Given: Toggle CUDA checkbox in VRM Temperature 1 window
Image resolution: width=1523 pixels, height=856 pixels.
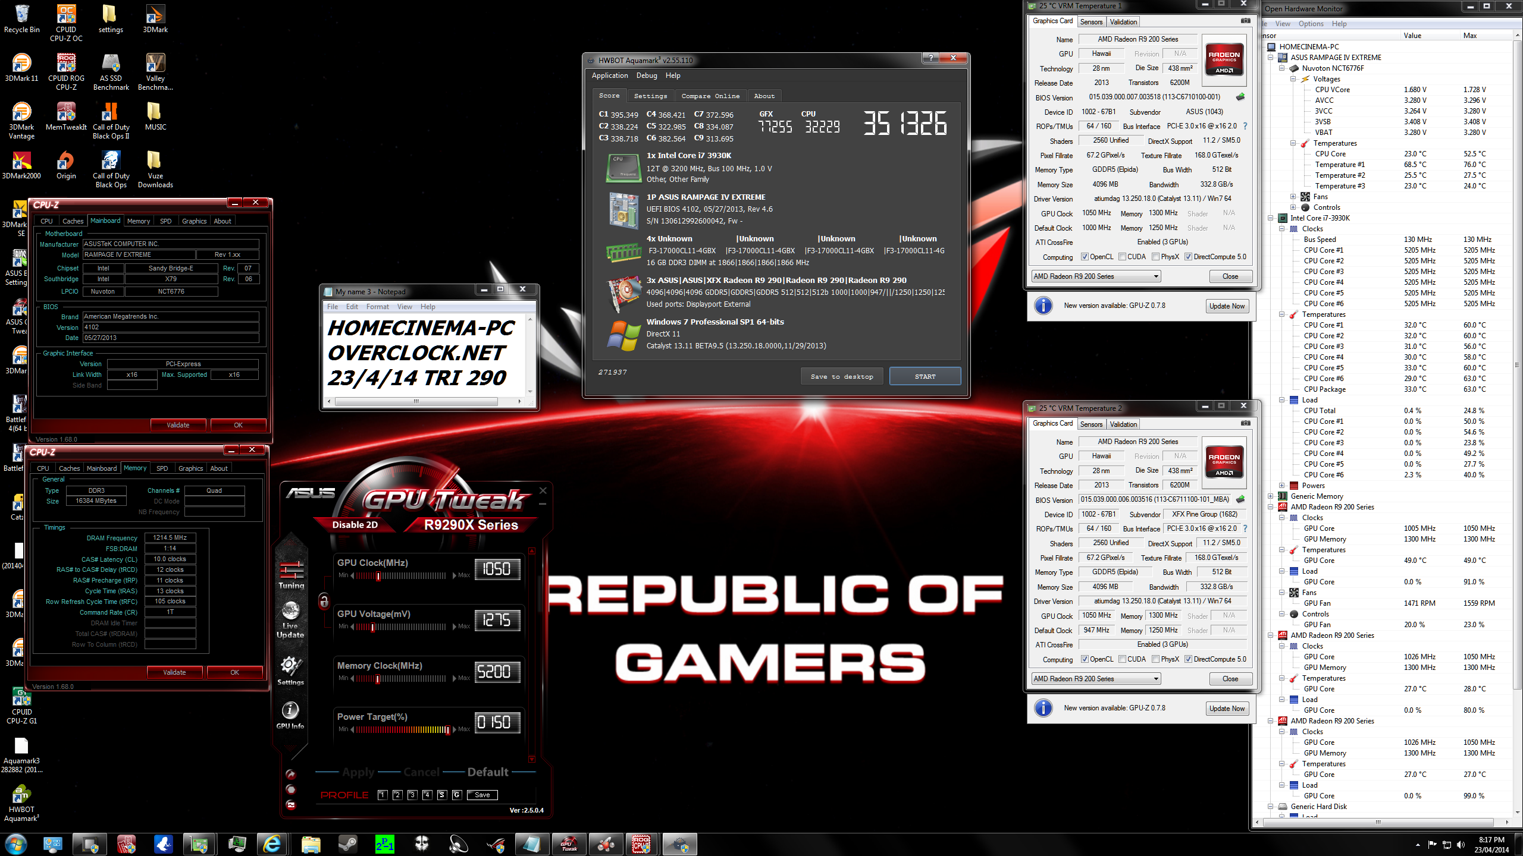Looking at the screenshot, I should [x=1122, y=257].
